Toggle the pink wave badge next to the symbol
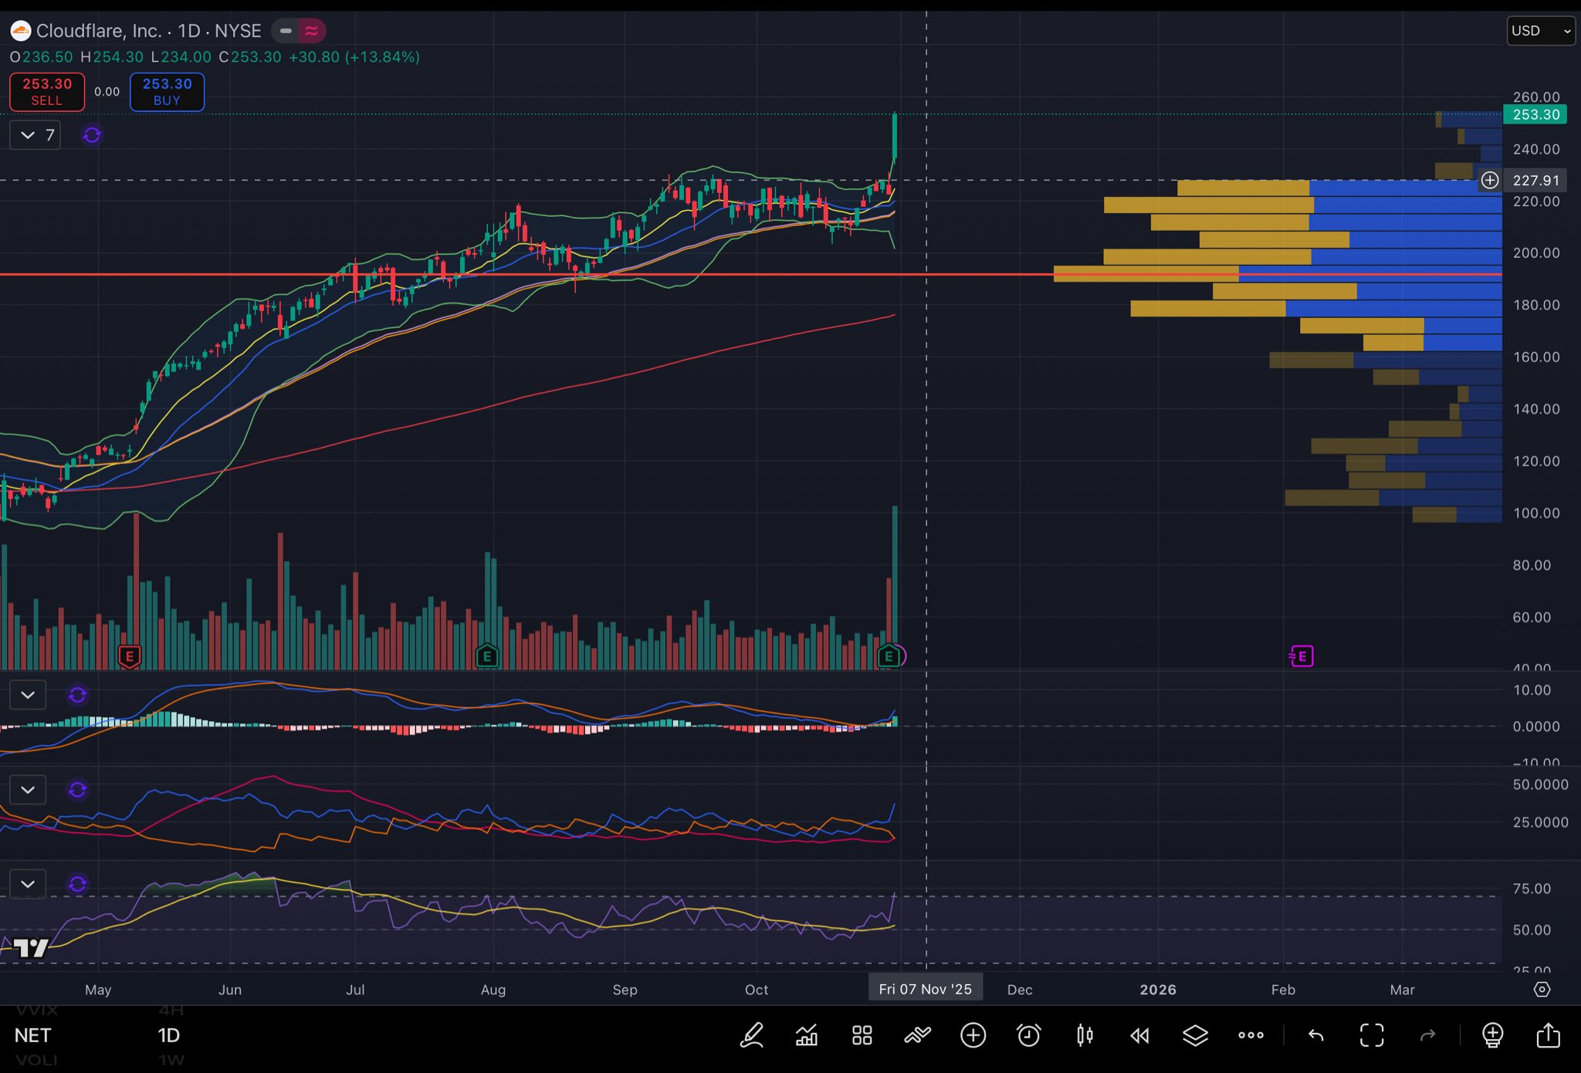Image resolution: width=1581 pixels, height=1073 pixels. tap(312, 31)
